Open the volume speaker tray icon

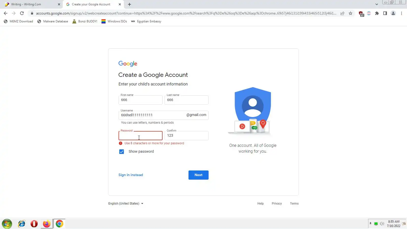382,224
